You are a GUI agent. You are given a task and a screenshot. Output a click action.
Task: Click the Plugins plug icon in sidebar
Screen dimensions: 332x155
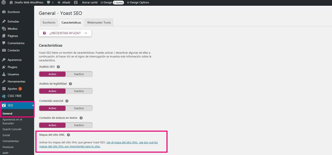click(4, 67)
